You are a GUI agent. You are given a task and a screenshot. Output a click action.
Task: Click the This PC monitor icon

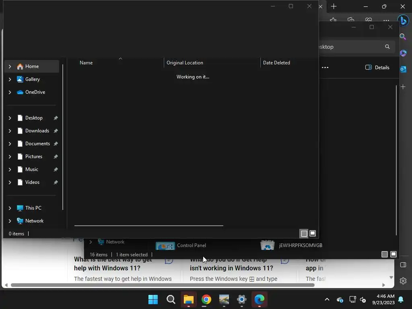click(x=20, y=208)
